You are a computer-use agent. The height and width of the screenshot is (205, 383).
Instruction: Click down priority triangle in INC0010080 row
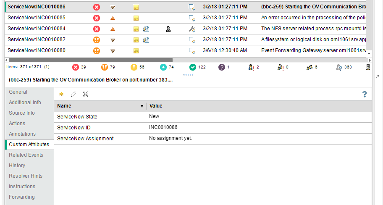pyautogui.click(x=113, y=51)
